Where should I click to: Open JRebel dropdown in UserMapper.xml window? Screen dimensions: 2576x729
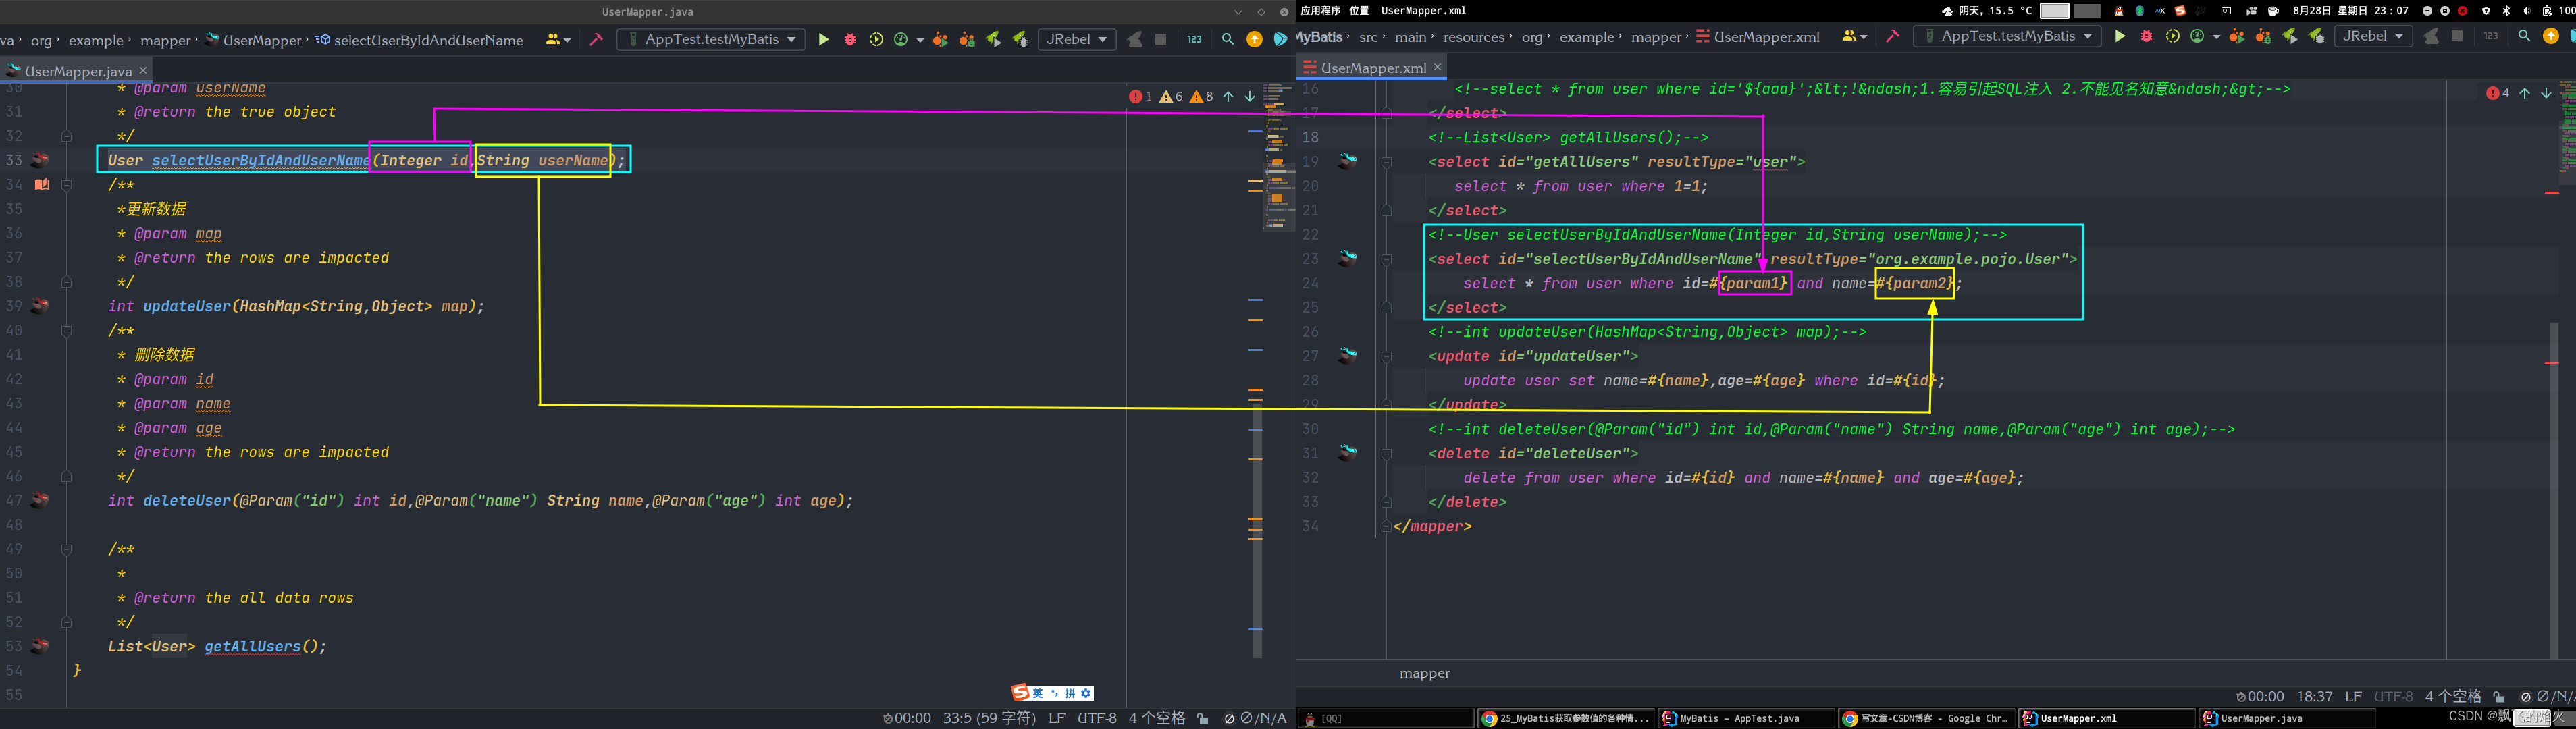2374,36
